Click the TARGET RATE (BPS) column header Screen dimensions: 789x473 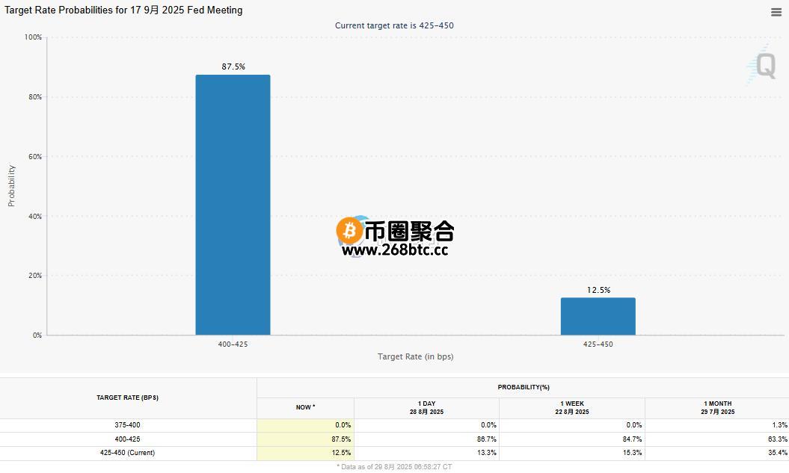click(x=127, y=398)
